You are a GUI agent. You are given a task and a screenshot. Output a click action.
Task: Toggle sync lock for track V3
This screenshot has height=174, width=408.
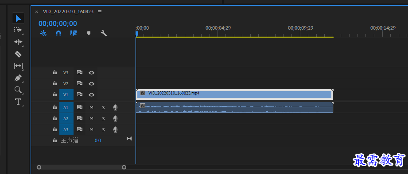click(x=80, y=72)
